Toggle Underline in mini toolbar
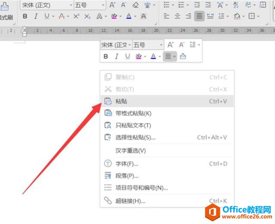 coord(128,56)
